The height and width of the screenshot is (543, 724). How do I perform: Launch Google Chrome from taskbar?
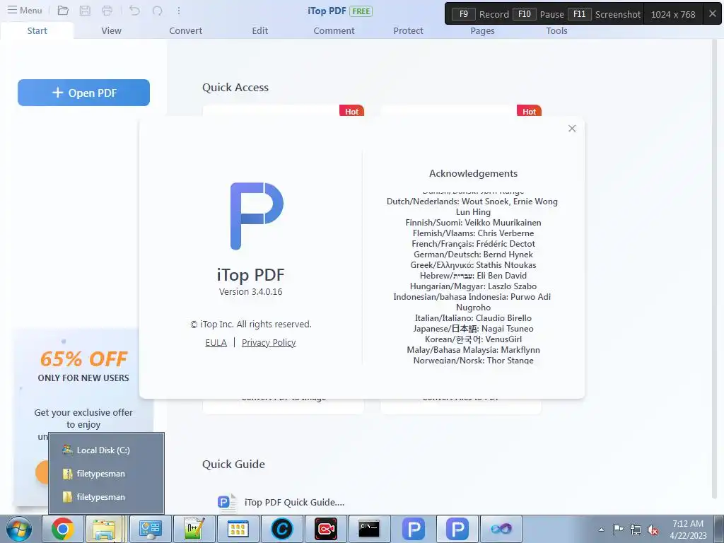63,529
